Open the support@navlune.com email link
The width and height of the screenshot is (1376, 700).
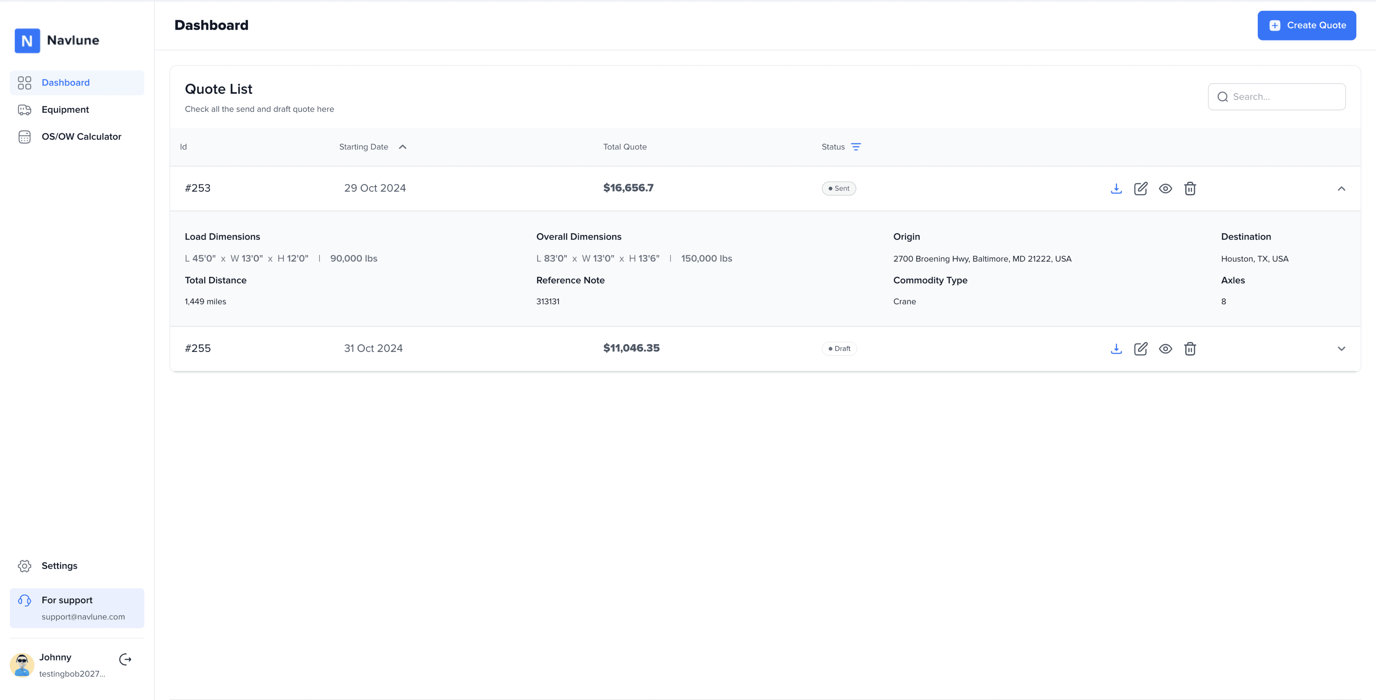pos(83,617)
